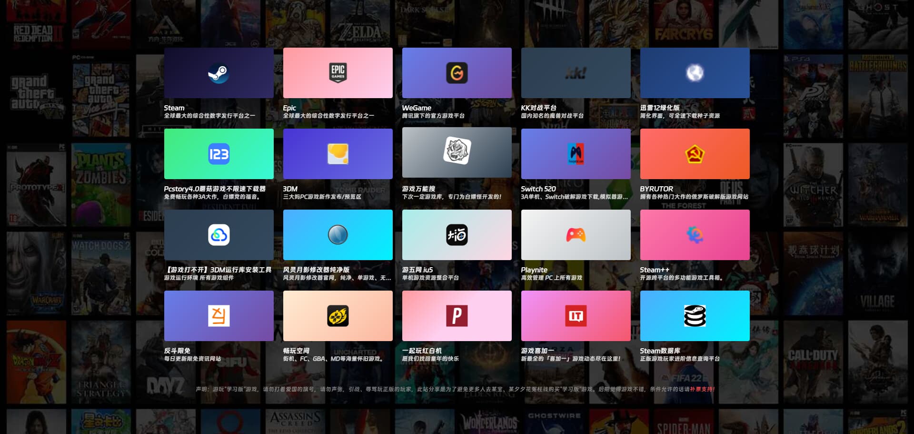
Task: Open the 畅玩空间 title link
Action: click(296, 351)
